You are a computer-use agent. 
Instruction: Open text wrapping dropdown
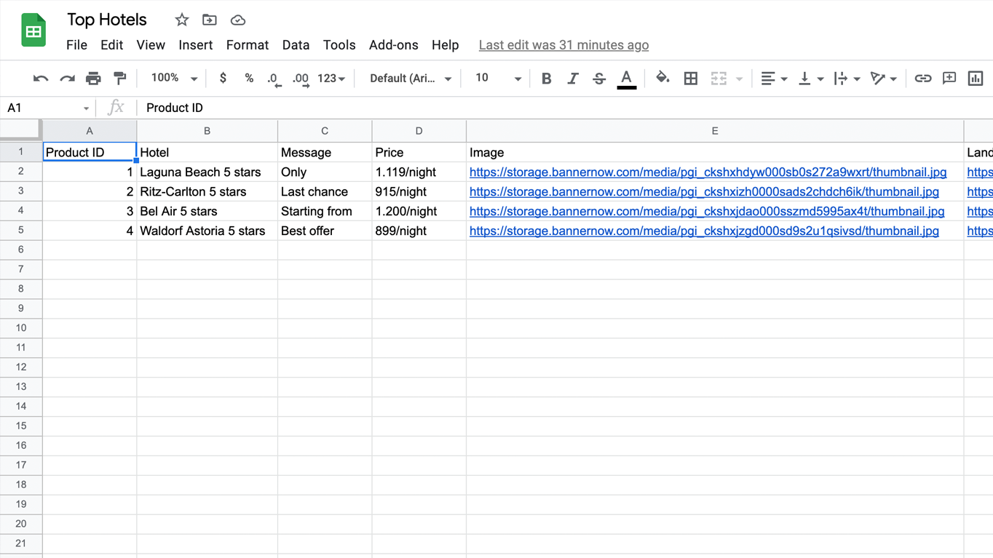847,79
